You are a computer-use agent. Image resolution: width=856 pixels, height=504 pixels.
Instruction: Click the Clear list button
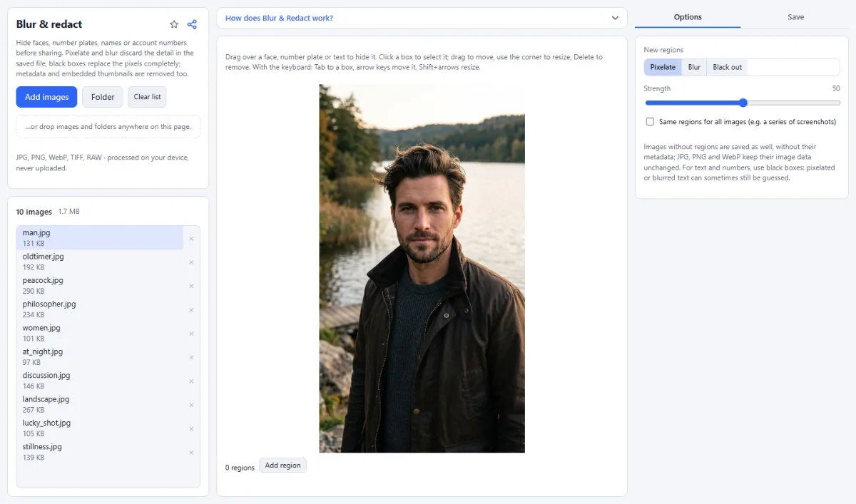147,97
